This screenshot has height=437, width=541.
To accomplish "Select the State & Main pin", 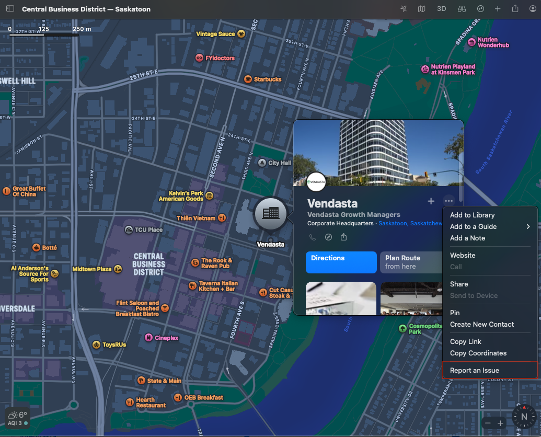I will coord(141,381).
